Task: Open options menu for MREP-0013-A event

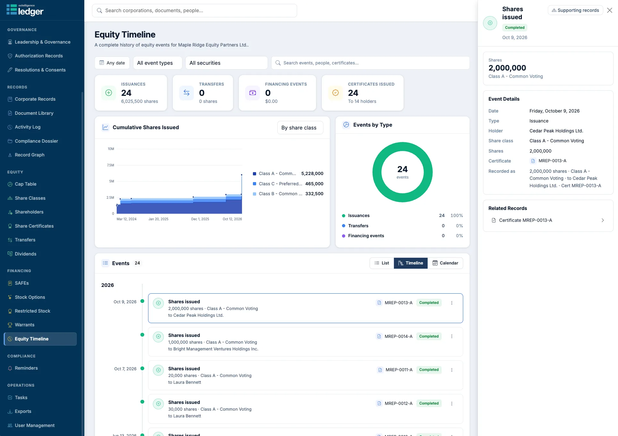Action: (x=452, y=303)
